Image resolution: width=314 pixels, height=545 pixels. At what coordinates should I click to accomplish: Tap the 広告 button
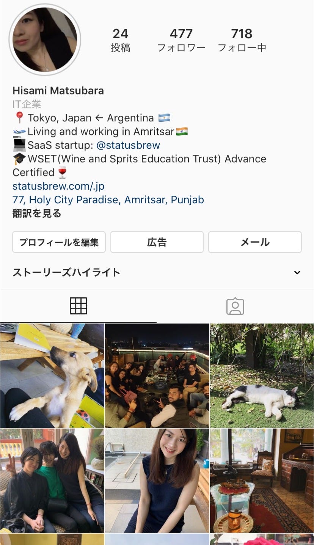pyautogui.click(x=157, y=242)
